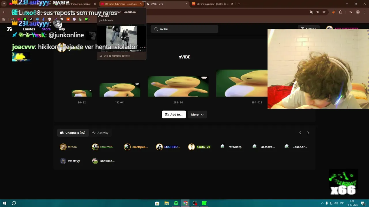
Task: Close the Stream bigsliam21 tab
Action: pyautogui.click(x=232, y=4)
